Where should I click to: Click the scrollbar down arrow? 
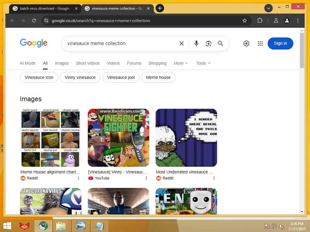302,212
